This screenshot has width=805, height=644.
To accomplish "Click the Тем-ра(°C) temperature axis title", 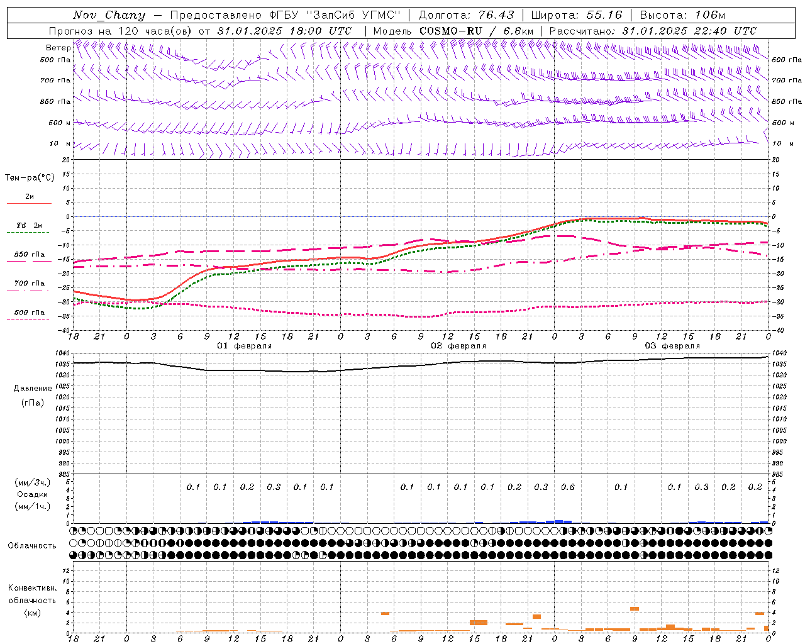I will click(x=30, y=178).
